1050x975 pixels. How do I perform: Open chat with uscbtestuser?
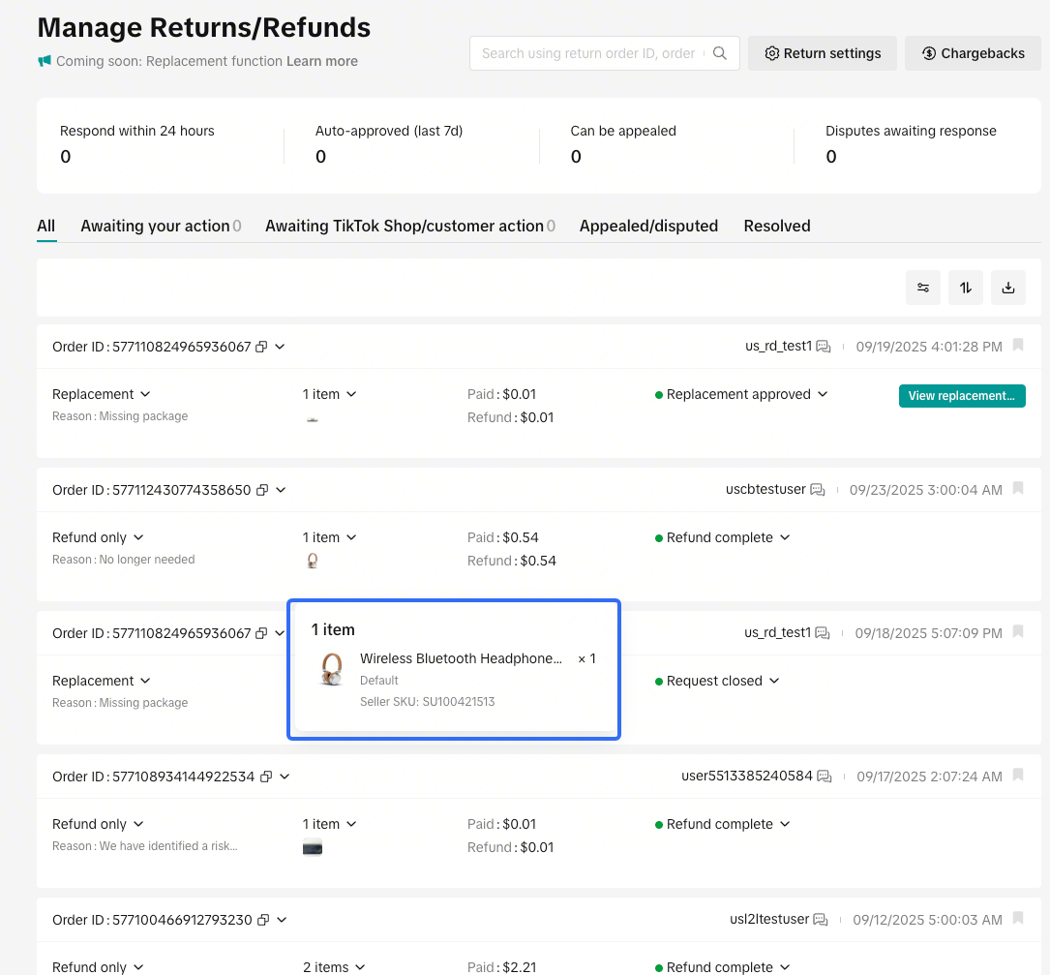click(x=818, y=490)
